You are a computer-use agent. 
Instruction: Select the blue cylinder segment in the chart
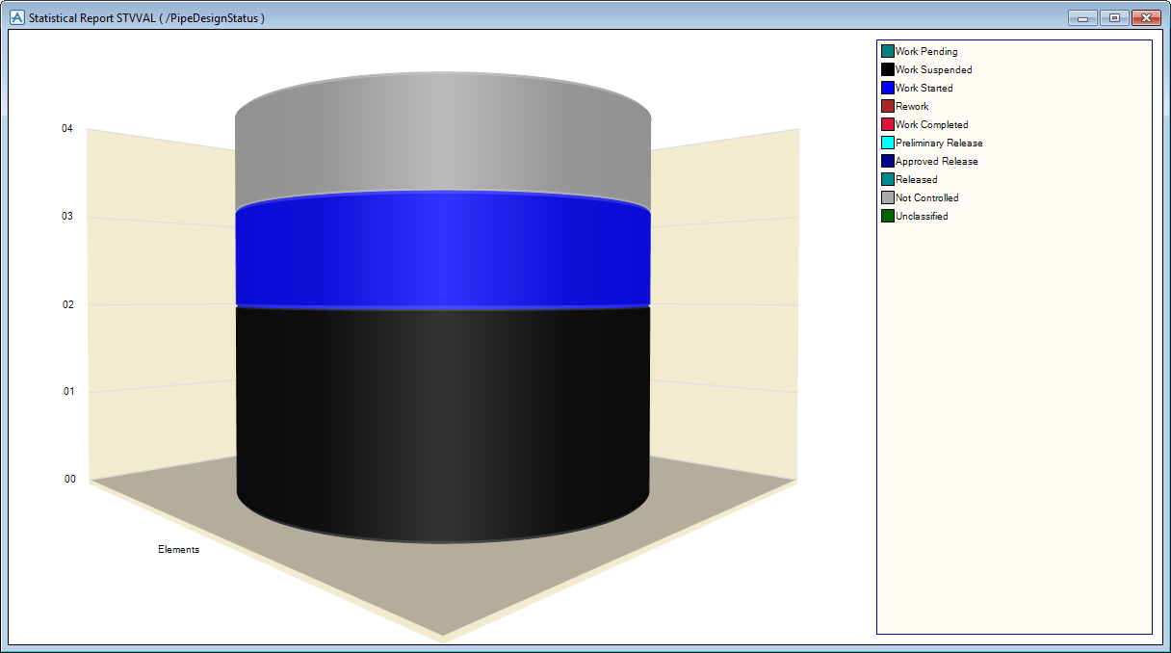point(443,252)
